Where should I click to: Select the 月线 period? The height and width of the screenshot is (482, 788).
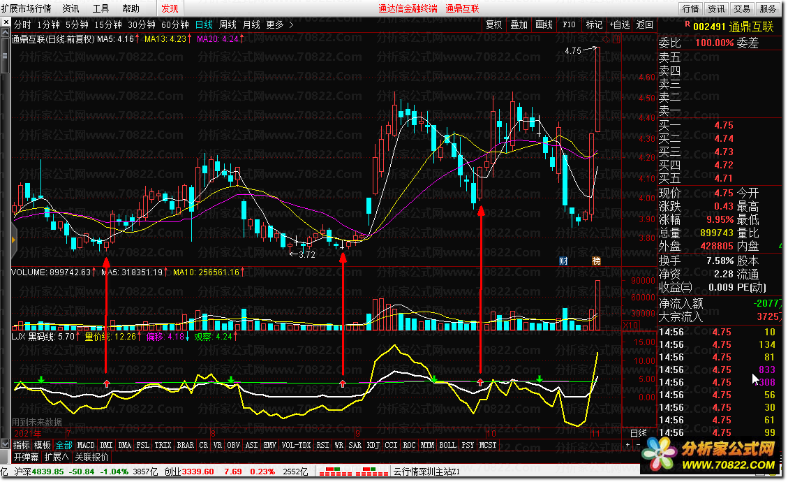coord(251,24)
